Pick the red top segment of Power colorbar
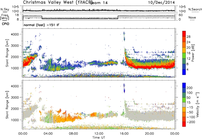The width and height of the screenshot is (202, 139). (x=184, y=34)
